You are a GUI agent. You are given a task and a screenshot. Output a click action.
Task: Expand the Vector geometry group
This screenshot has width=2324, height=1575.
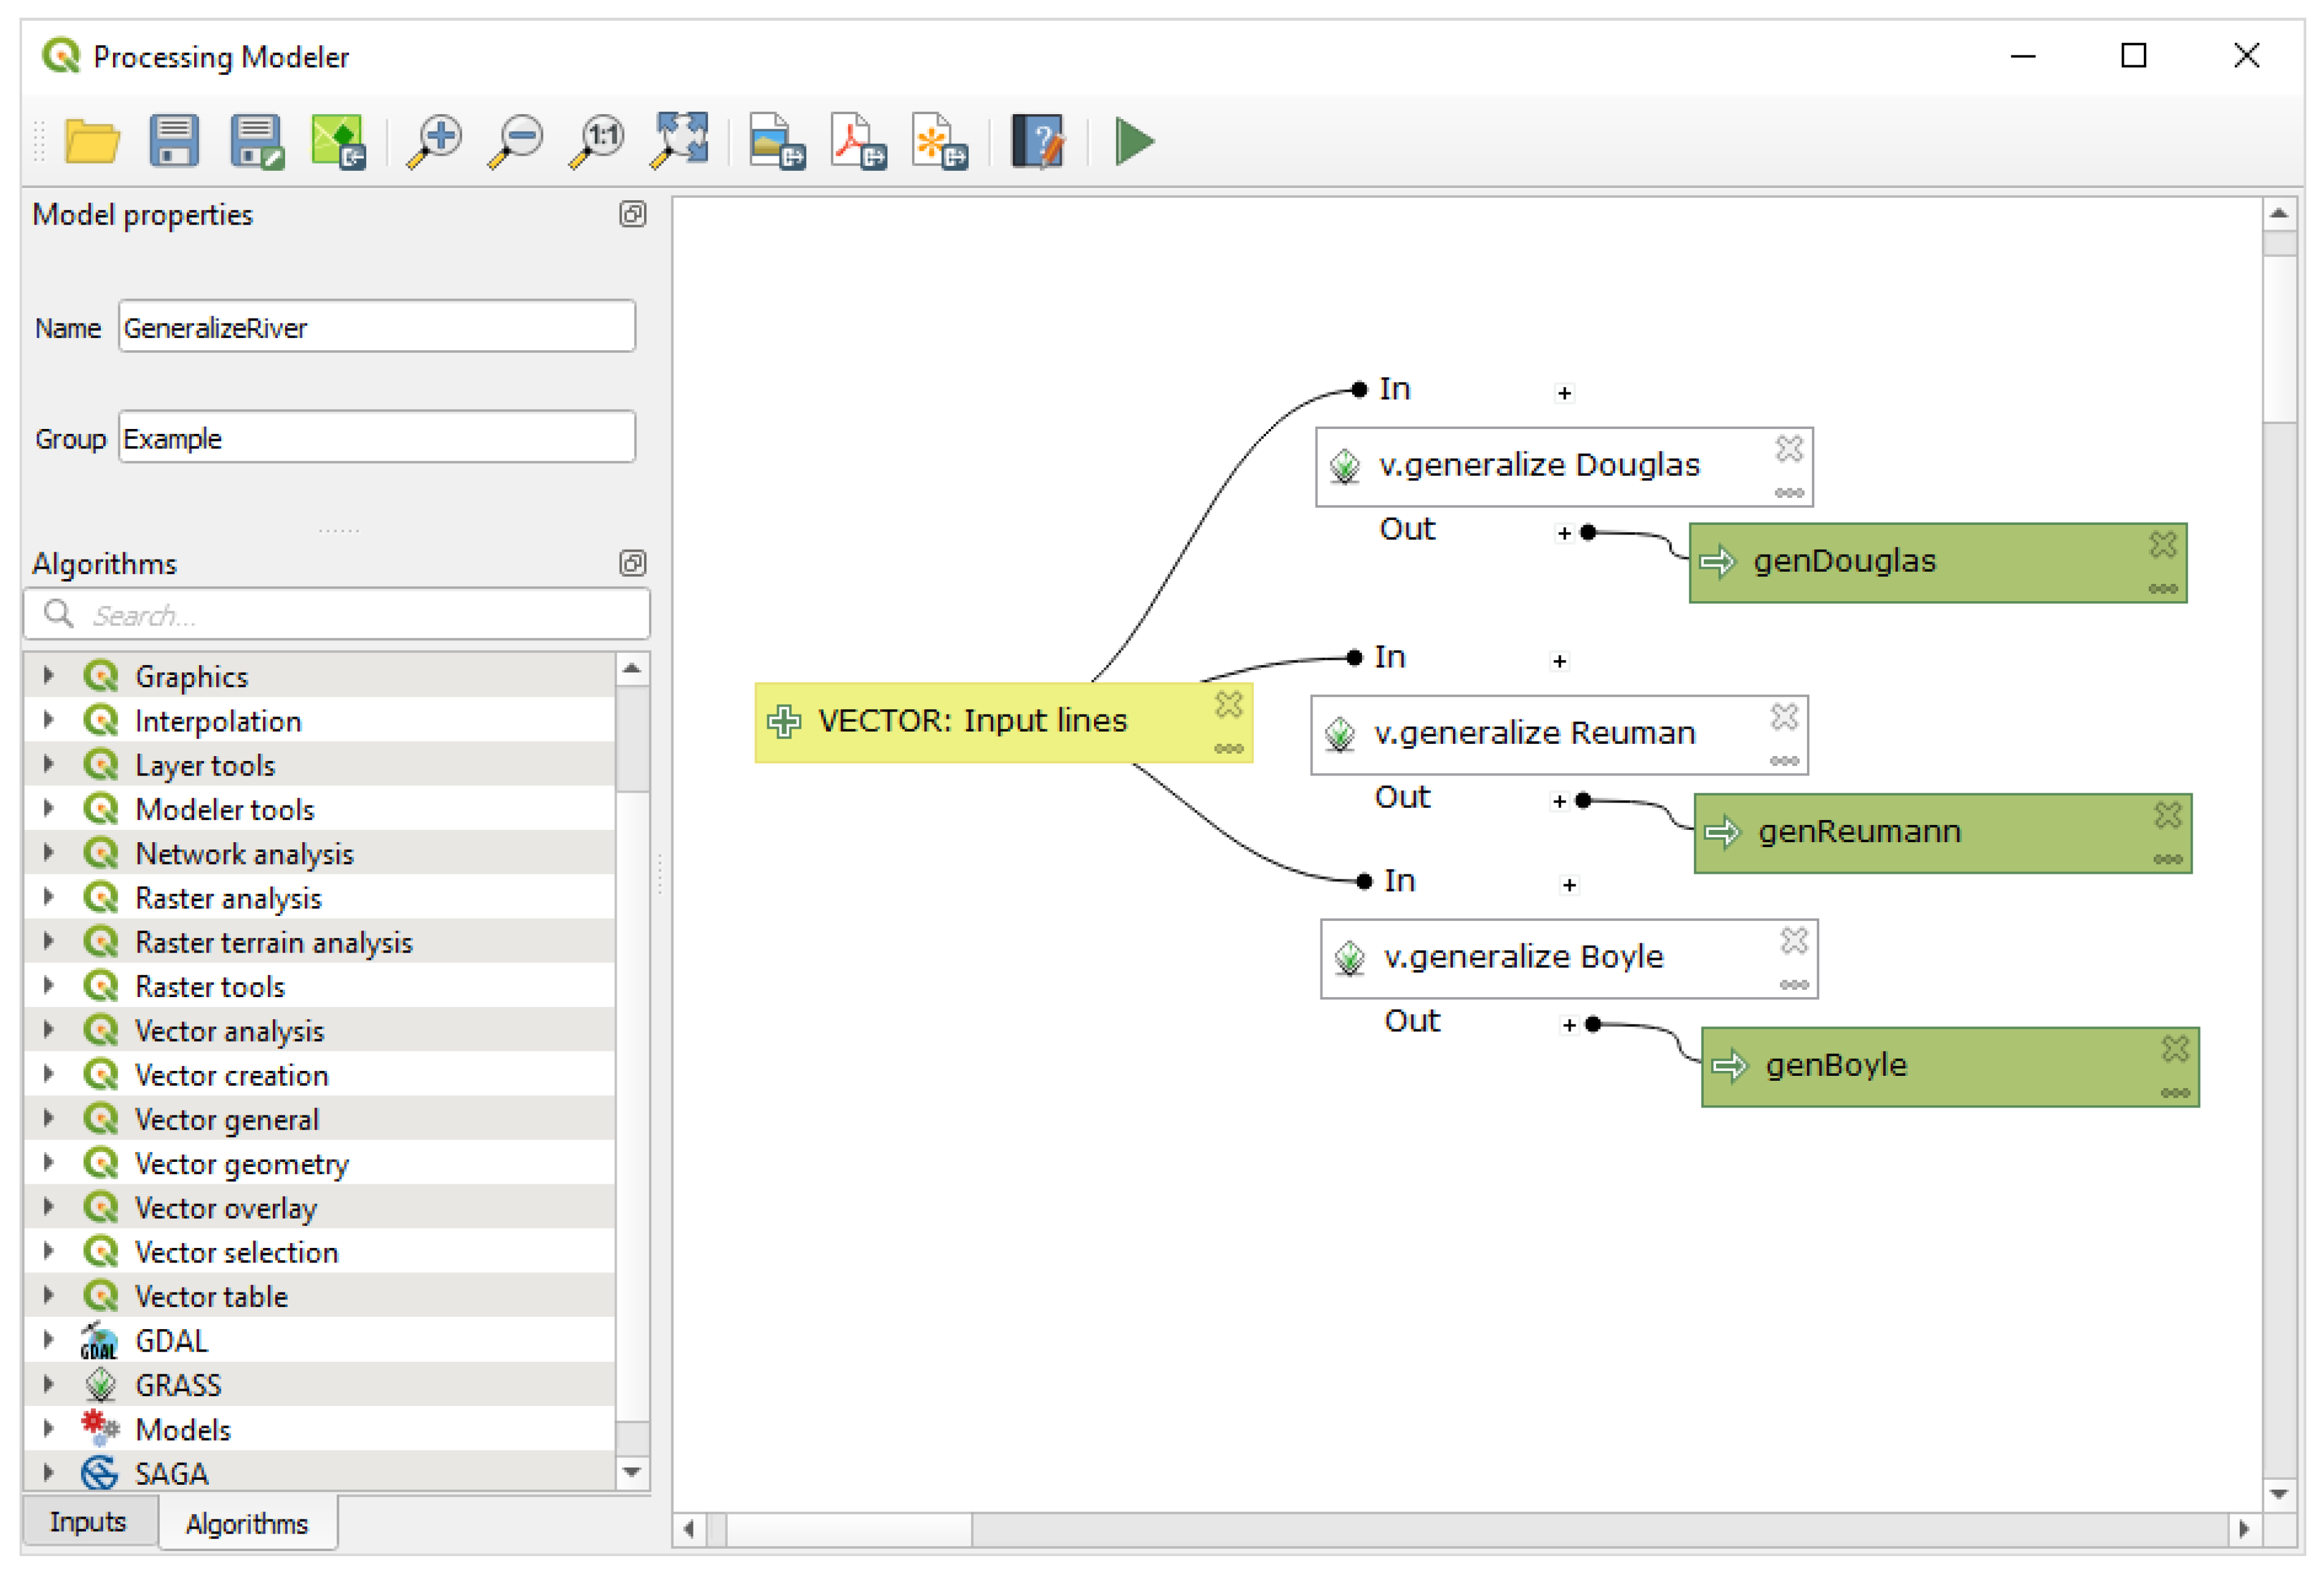[x=48, y=1163]
